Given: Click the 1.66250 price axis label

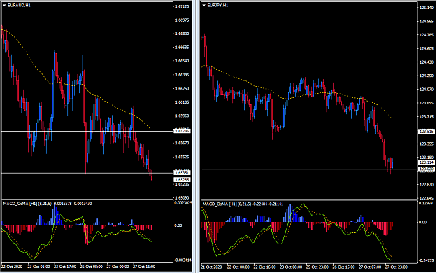Looking at the screenshot, I should coord(182,88).
